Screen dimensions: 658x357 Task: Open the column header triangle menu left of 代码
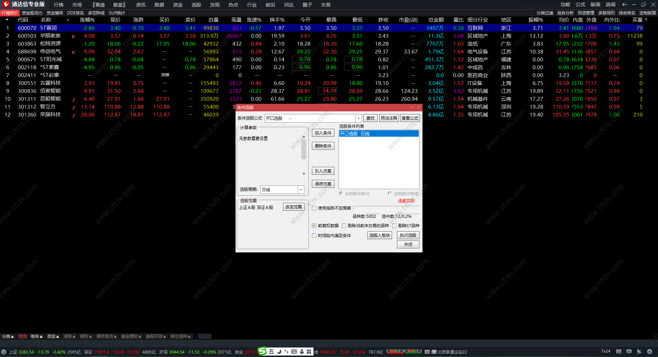pyautogui.click(x=7, y=20)
